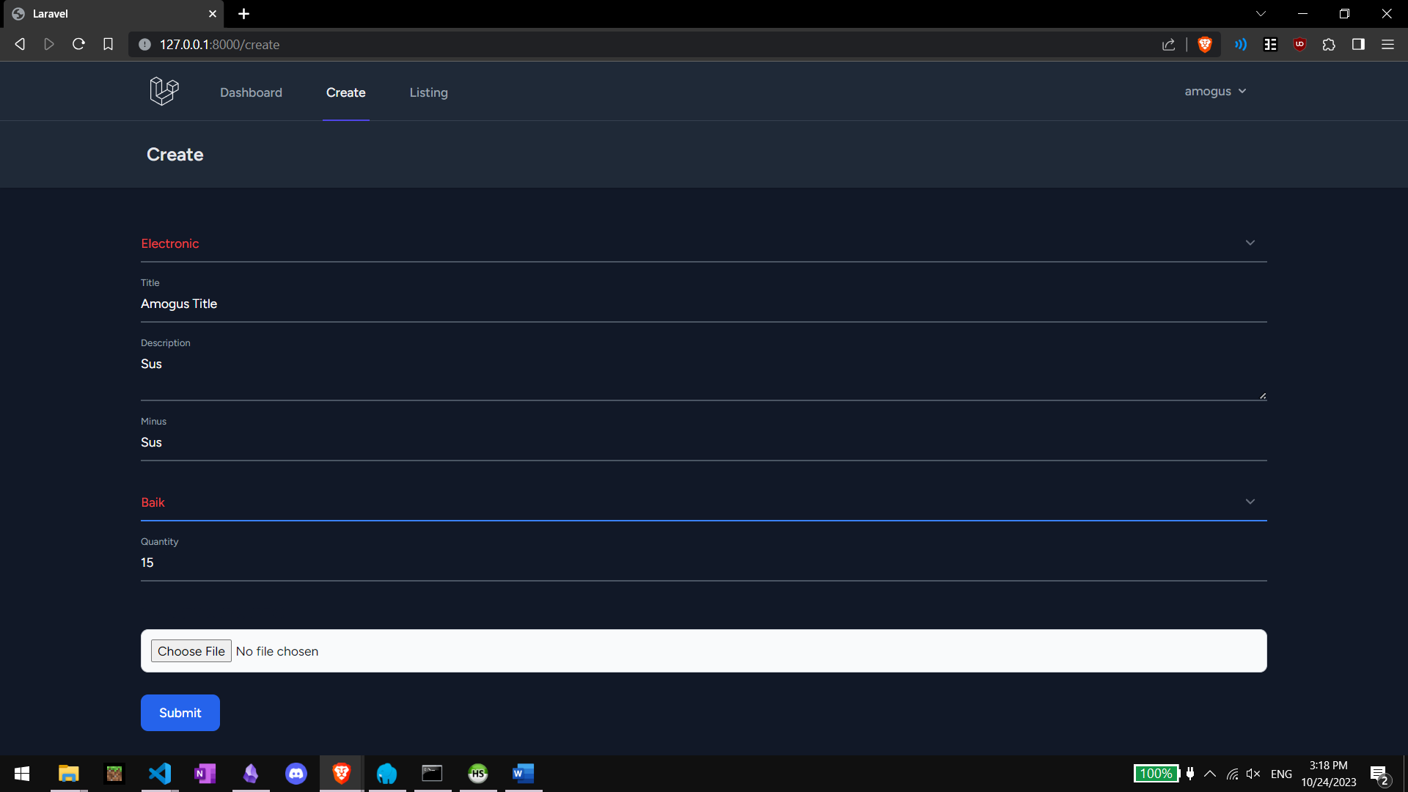The width and height of the screenshot is (1408, 792).
Task: Go to the Dashboard nav tab
Action: pos(251,92)
